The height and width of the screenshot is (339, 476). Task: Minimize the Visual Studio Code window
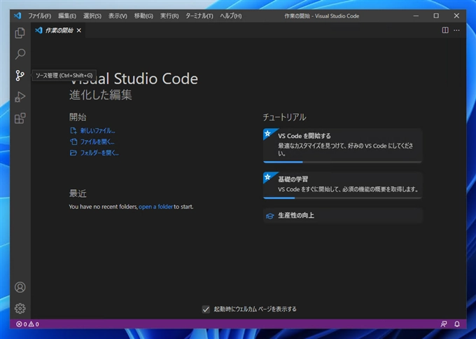(416, 16)
